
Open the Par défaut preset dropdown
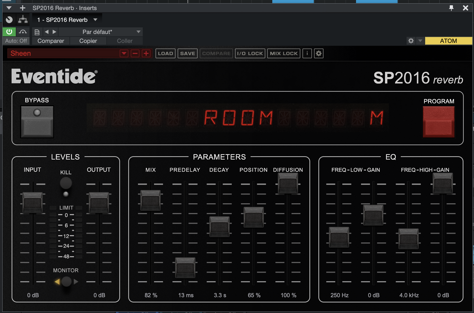click(x=101, y=32)
